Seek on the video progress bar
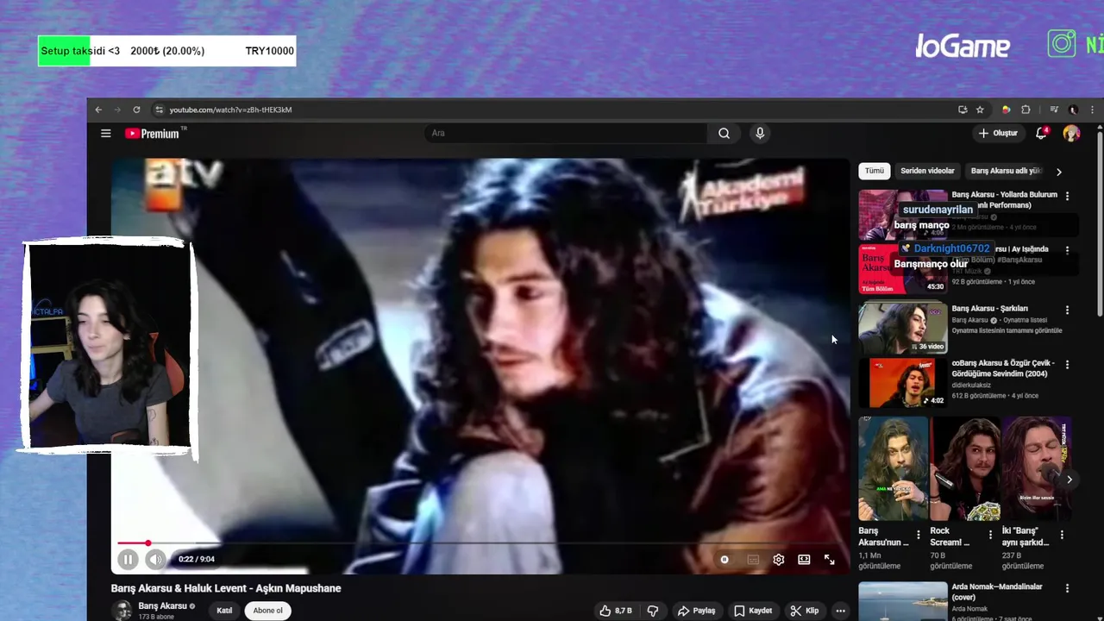This screenshot has width=1104, height=621. [479, 543]
